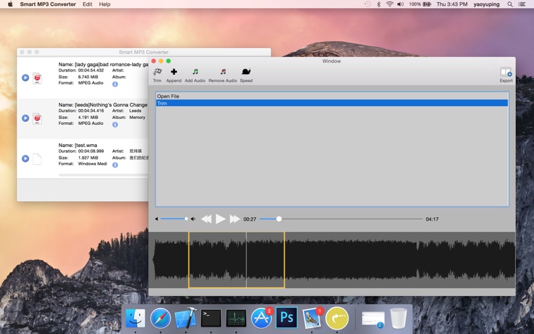Open the Speed tool
534x334 pixels.
tap(246, 72)
